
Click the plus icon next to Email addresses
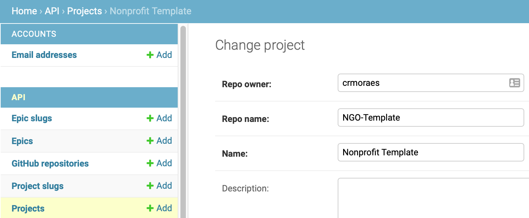pyautogui.click(x=150, y=55)
